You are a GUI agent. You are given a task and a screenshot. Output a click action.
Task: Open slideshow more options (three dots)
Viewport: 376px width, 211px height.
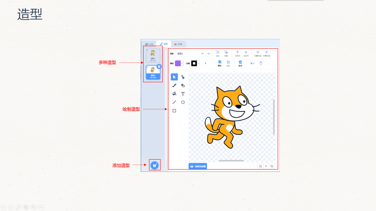[x=41, y=207]
